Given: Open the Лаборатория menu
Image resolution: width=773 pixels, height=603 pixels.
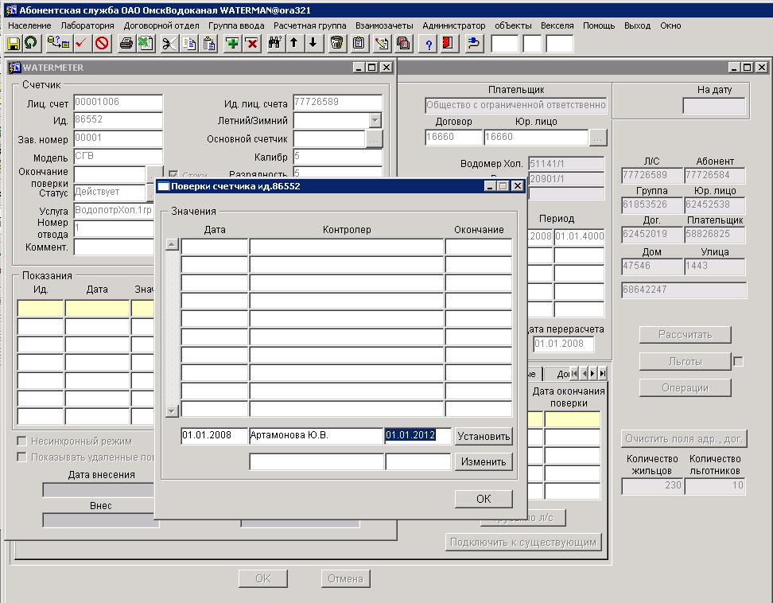Looking at the screenshot, I should tap(87, 25).
